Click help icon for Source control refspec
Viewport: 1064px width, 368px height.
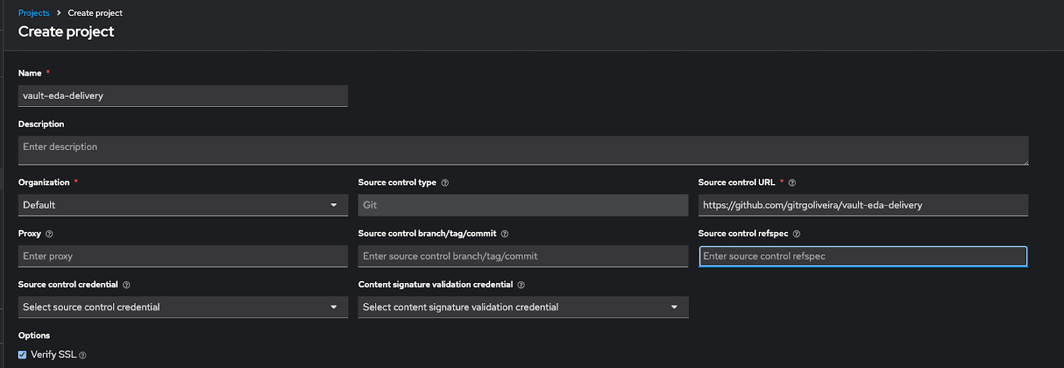click(x=797, y=234)
